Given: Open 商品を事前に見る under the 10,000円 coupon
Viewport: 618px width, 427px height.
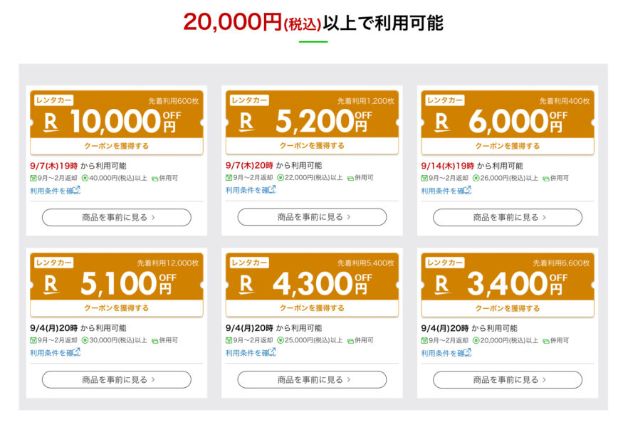Looking at the screenshot, I should 117,218.
